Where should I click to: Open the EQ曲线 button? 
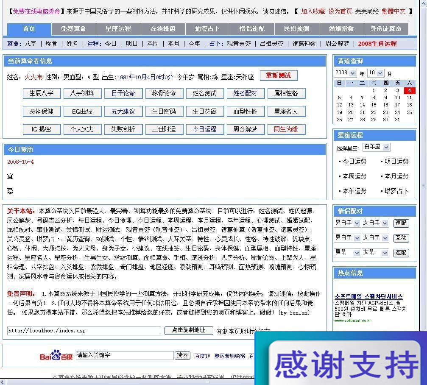82,112
